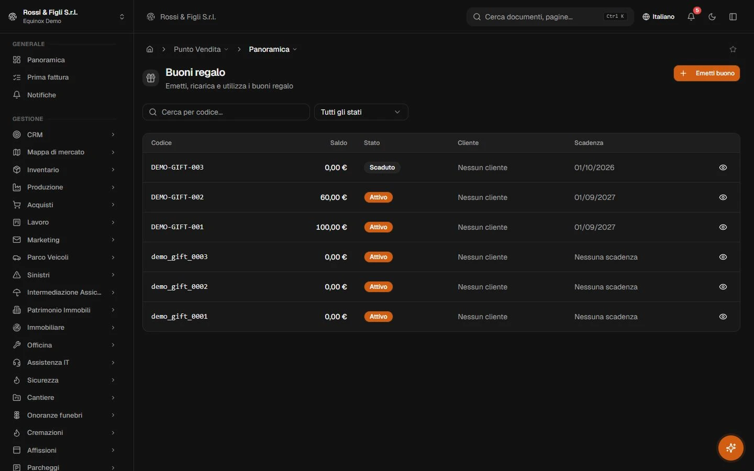The image size is (754, 471).
Task: Toggle the sidebar panel layout icon
Action: pos(733,17)
